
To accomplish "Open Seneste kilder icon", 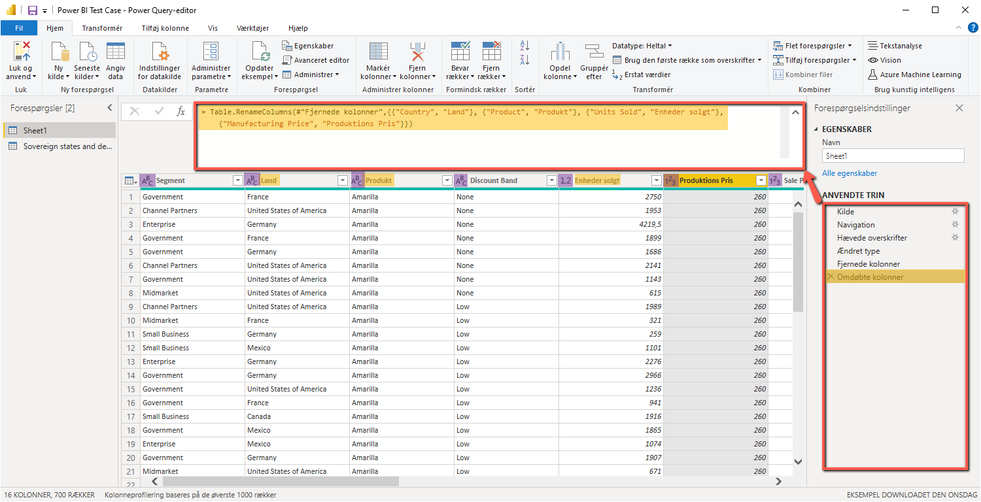I will pos(87,52).
